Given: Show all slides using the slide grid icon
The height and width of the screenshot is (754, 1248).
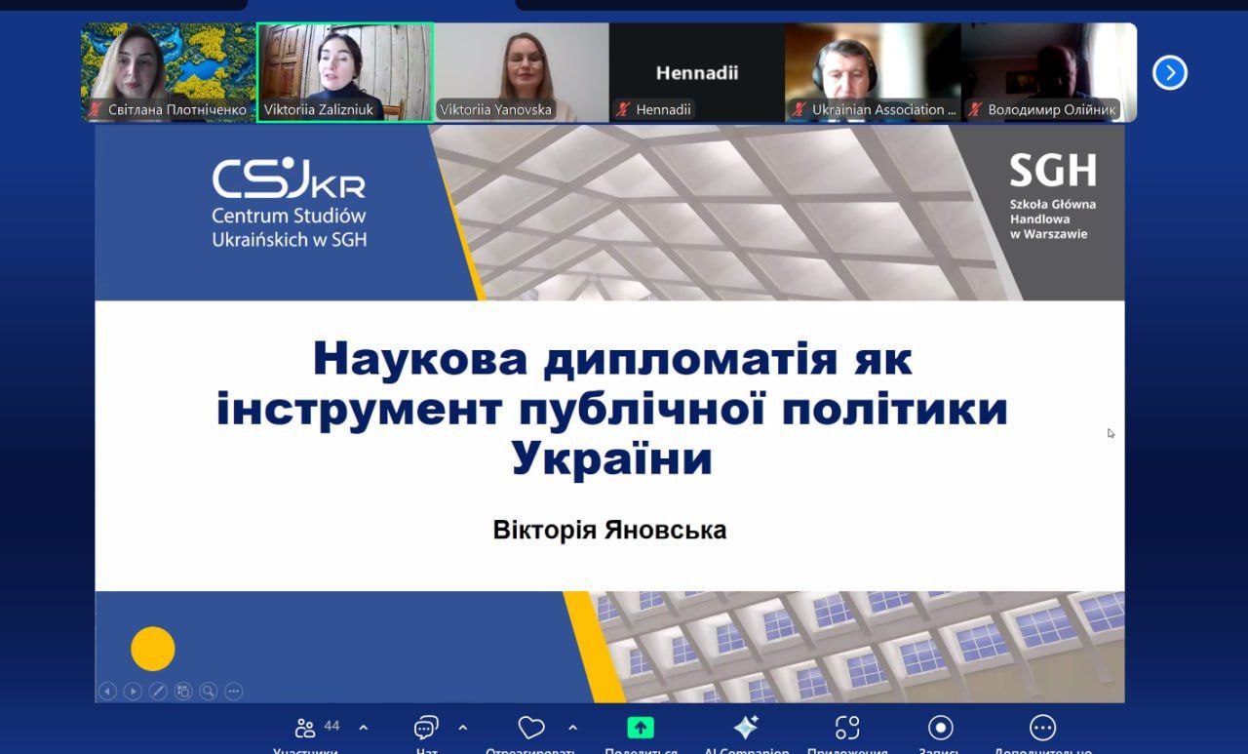Looking at the screenshot, I should pos(183,691).
